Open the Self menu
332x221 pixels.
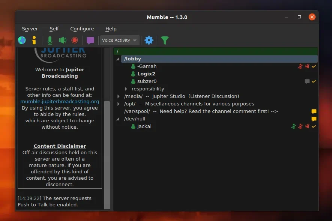pos(54,29)
